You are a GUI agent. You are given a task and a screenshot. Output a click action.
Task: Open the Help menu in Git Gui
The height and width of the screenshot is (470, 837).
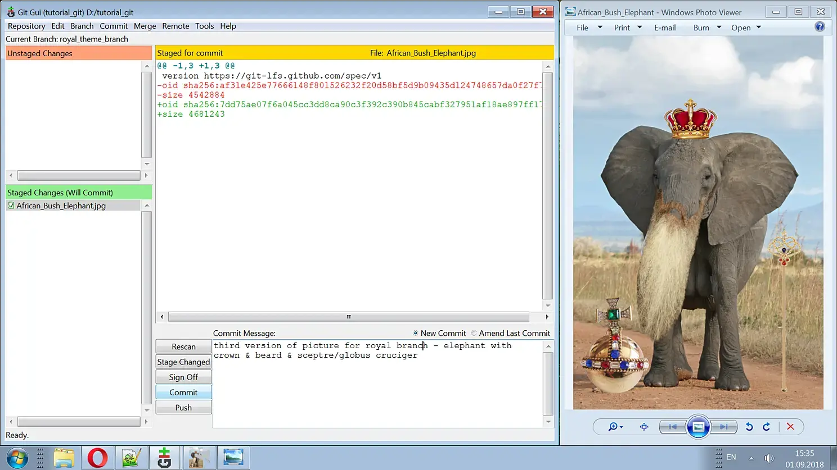click(228, 26)
